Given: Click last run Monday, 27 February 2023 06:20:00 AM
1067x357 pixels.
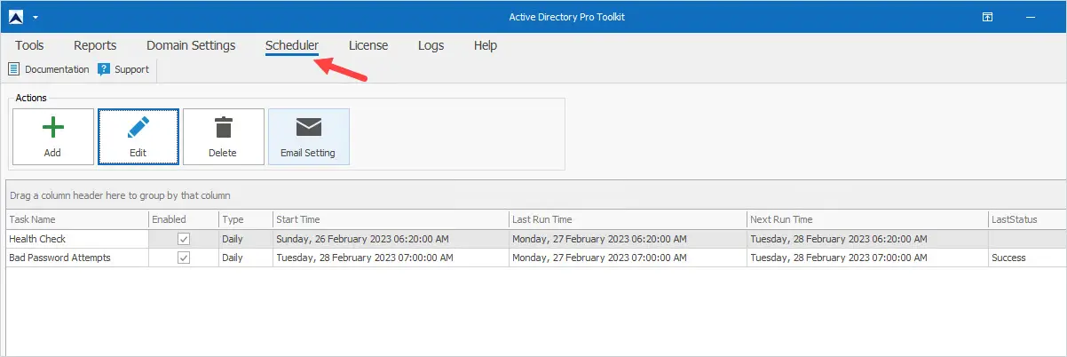Looking at the screenshot, I should click(x=599, y=239).
